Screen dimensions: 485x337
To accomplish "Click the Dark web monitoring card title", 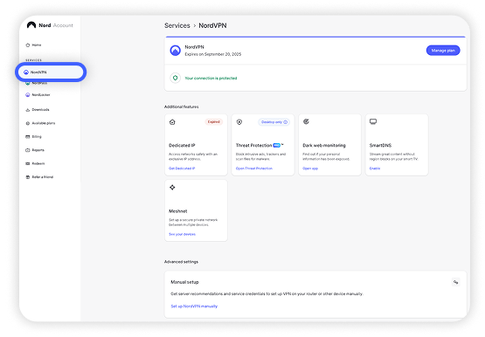I will tap(324, 145).
